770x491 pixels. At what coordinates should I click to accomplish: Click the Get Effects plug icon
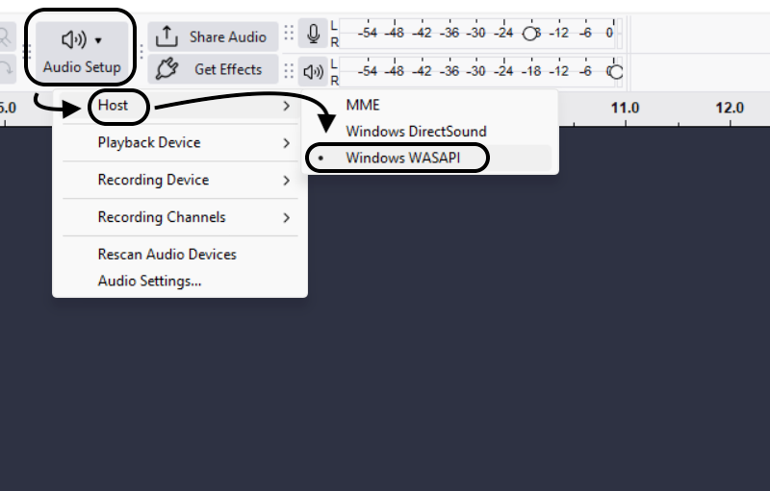pyautogui.click(x=167, y=69)
